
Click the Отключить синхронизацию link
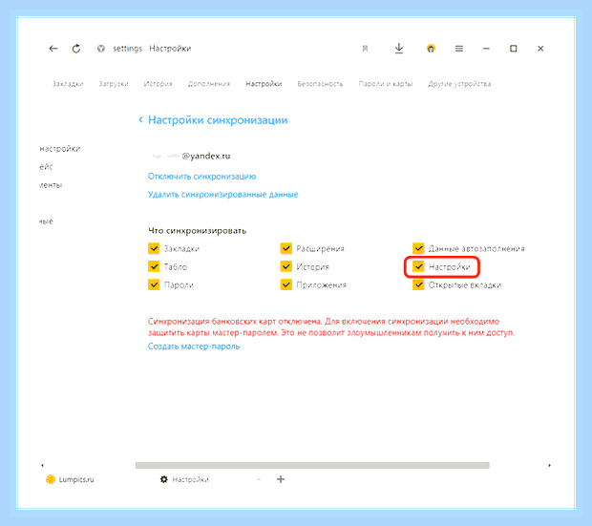202,177
